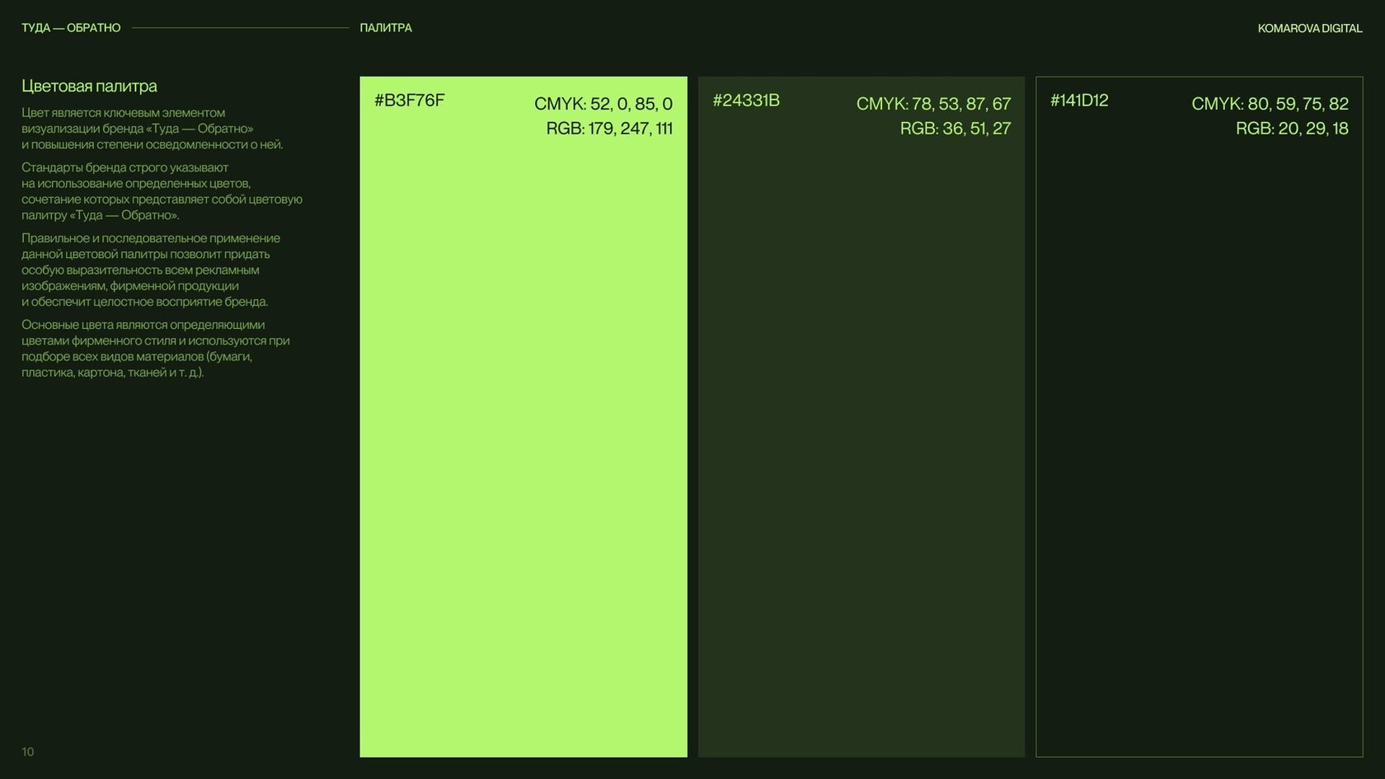Click the RGB: 20, 29, 18 value
The image size is (1385, 779).
[x=1292, y=129]
